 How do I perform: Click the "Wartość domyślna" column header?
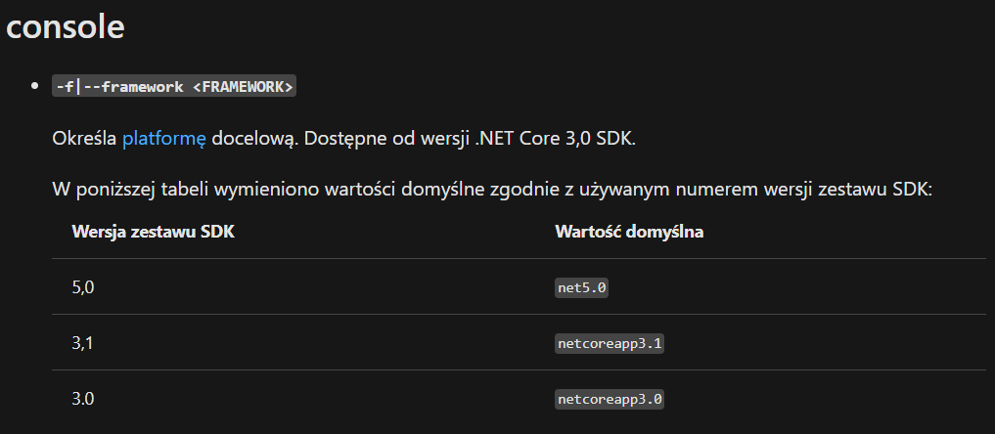(629, 232)
